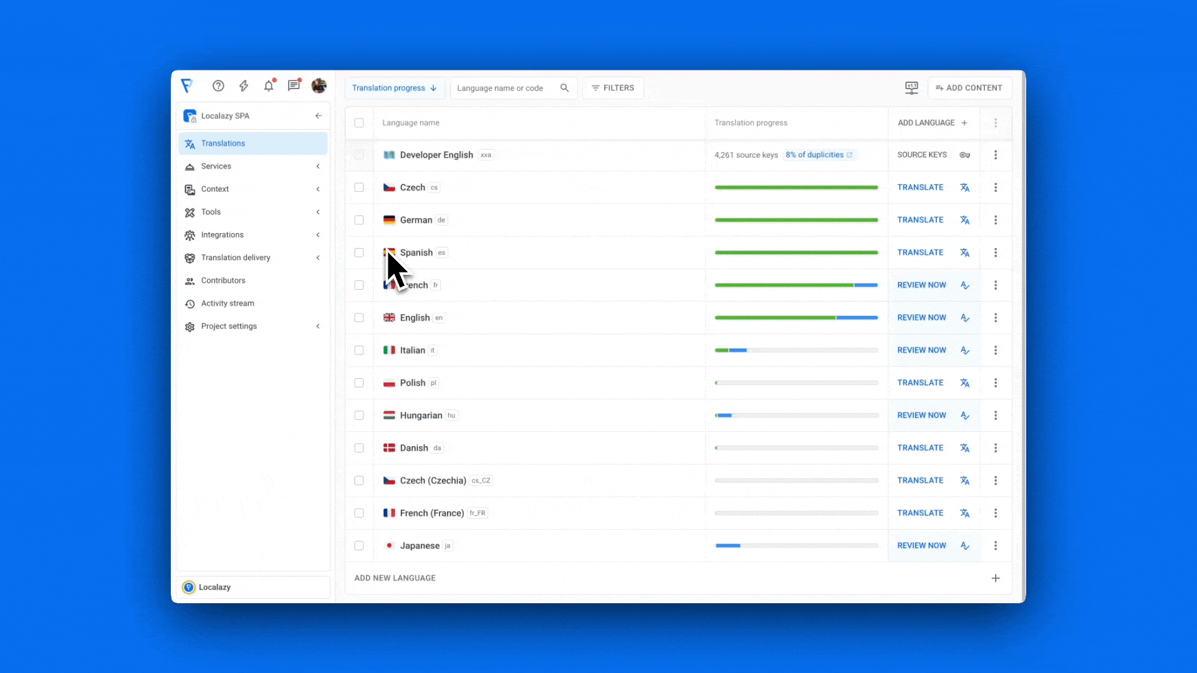1197x673 pixels.
Task: Click REVIEW NOW for Hungarian
Action: click(921, 416)
